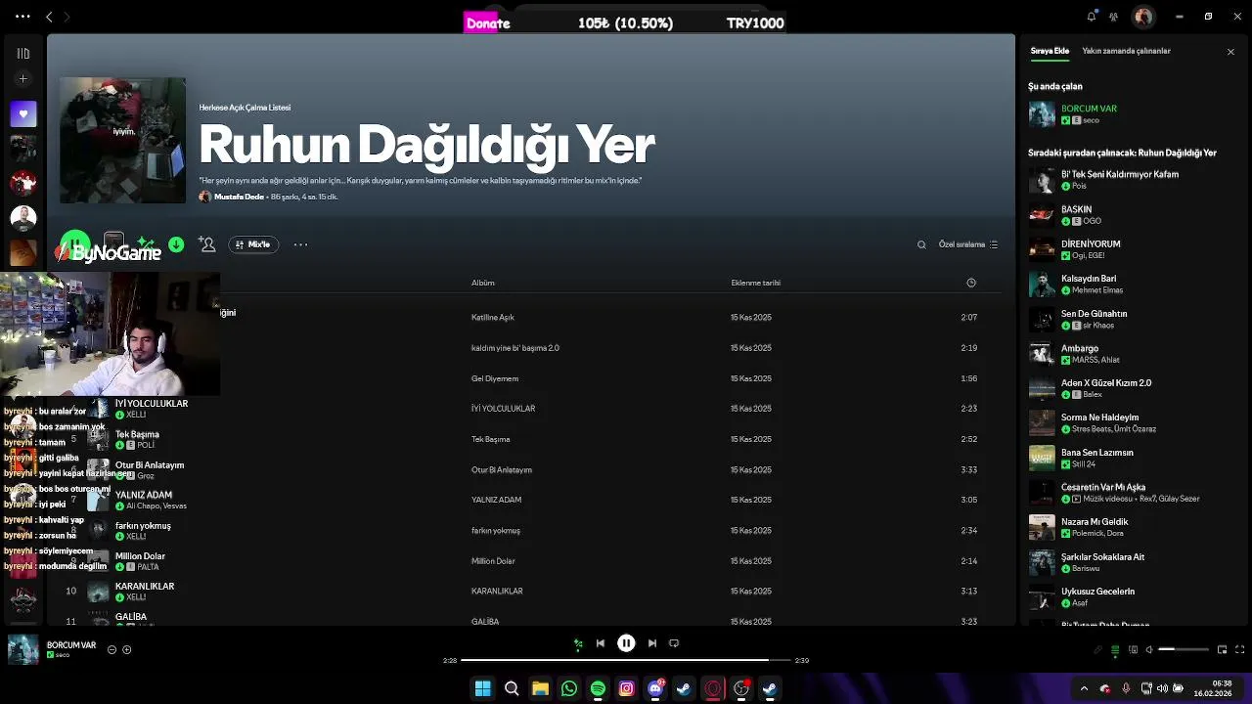Image resolution: width=1252 pixels, height=704 pixels.
Task: Play Bana Sen Lazımsın from the queue
Action: coord(1133,458)
